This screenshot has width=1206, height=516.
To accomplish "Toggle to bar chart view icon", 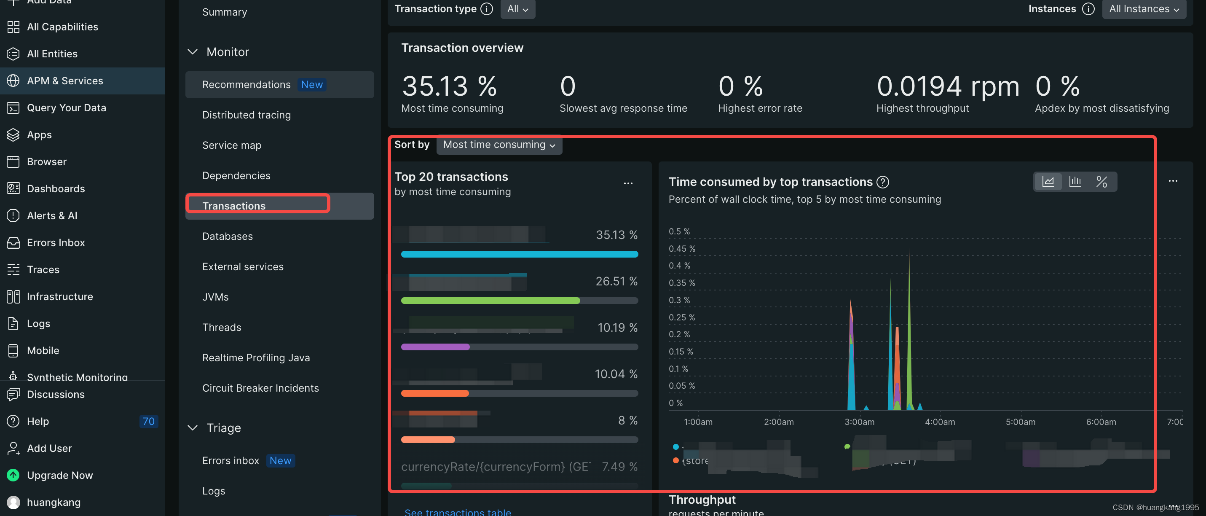I will click(1075, 181).
